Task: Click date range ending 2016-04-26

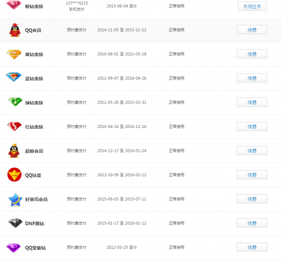Action: [122, 78]
